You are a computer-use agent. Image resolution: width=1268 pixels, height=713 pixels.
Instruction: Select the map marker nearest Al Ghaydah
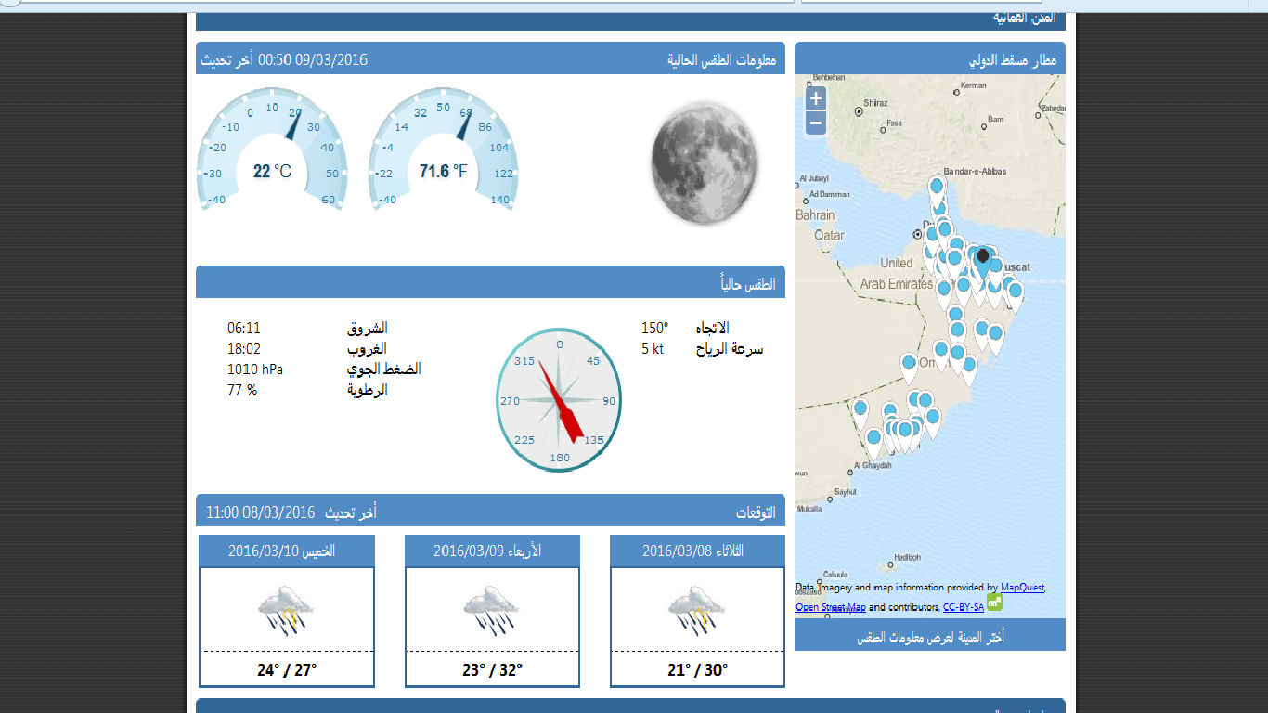coord(873,439)
